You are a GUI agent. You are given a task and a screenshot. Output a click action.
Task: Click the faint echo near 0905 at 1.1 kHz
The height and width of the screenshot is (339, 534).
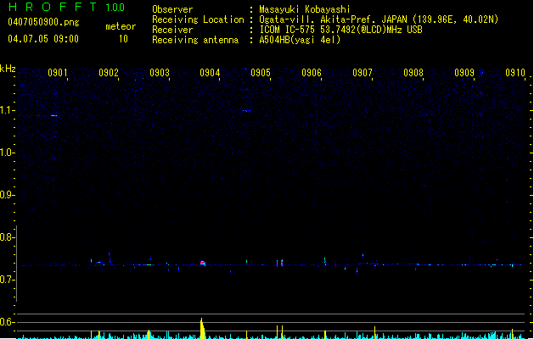tap(247, 110)
